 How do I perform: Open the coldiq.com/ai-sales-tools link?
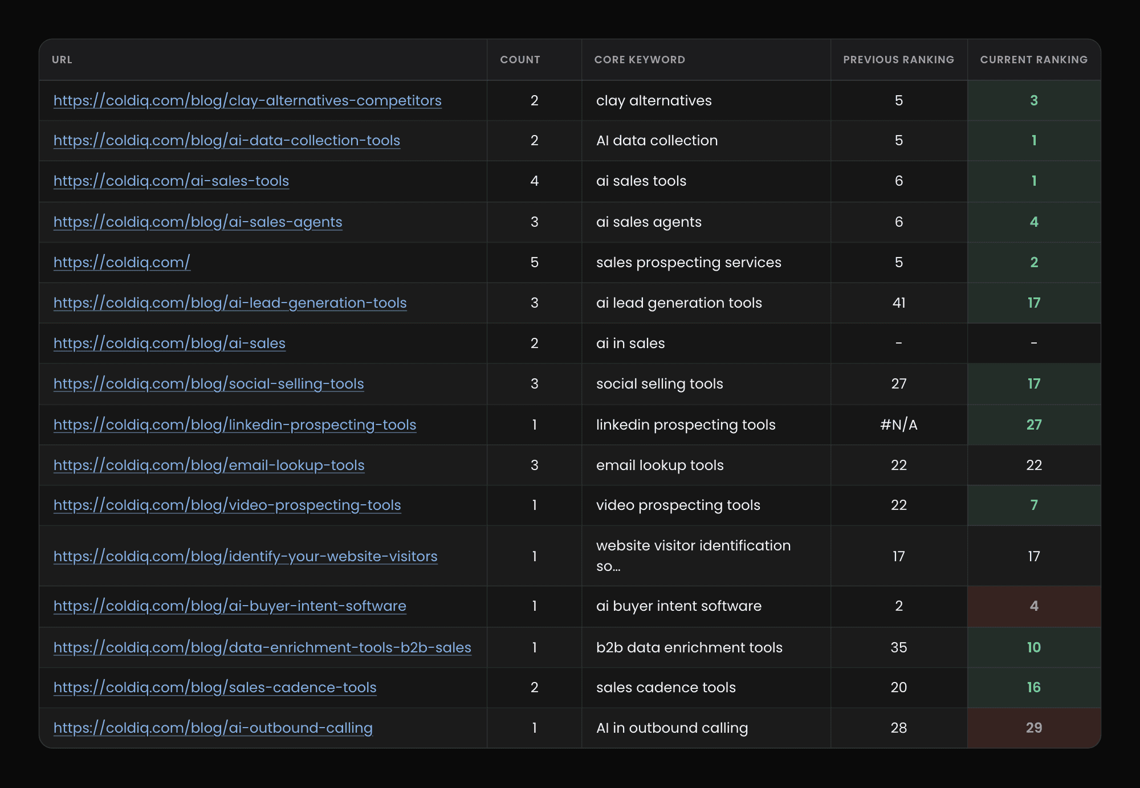(x=171, y=181)
